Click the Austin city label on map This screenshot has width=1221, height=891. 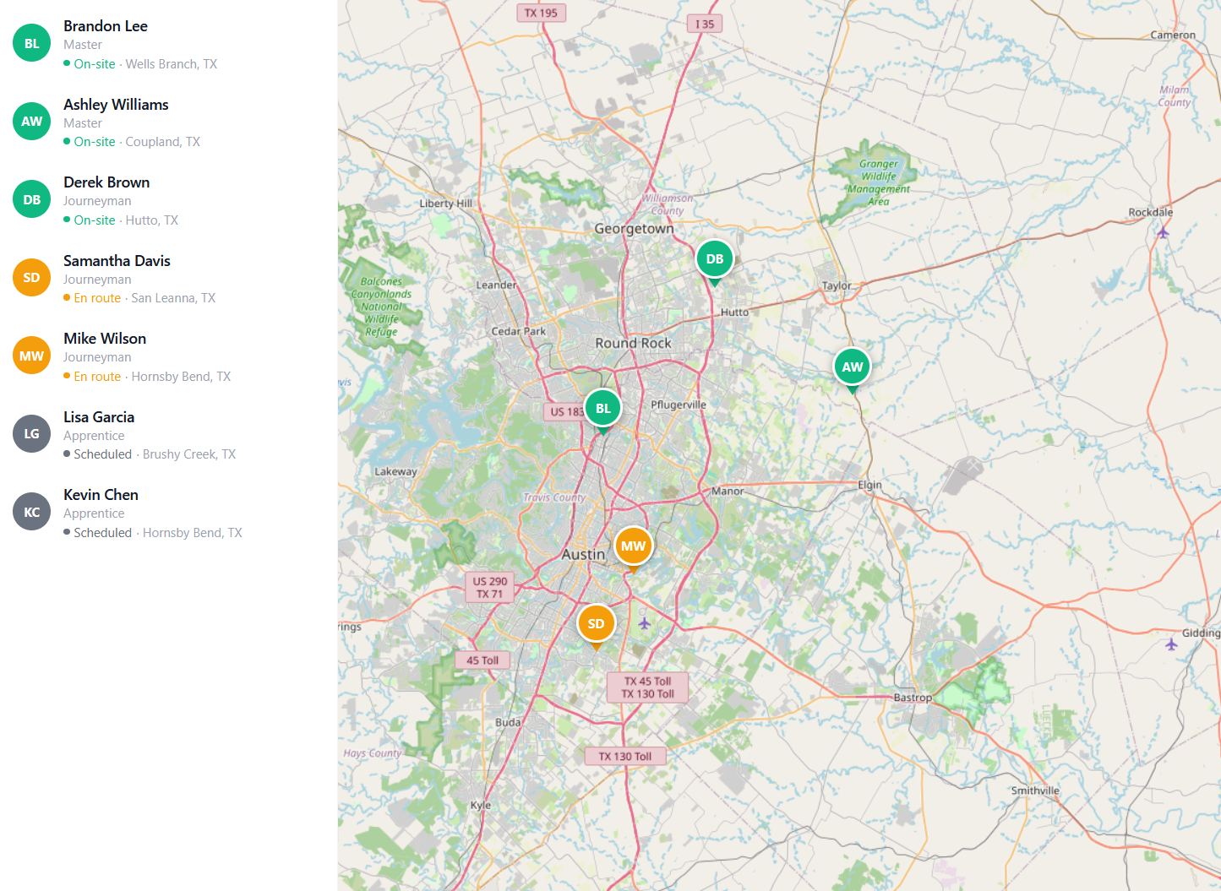583,555
